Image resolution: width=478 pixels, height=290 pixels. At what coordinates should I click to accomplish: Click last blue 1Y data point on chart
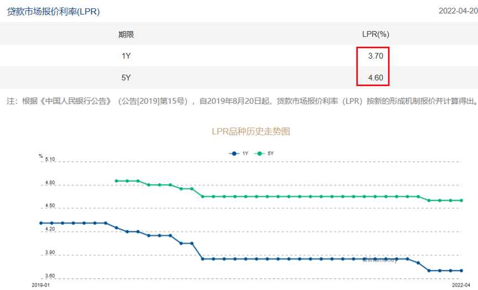coord(461,271)
